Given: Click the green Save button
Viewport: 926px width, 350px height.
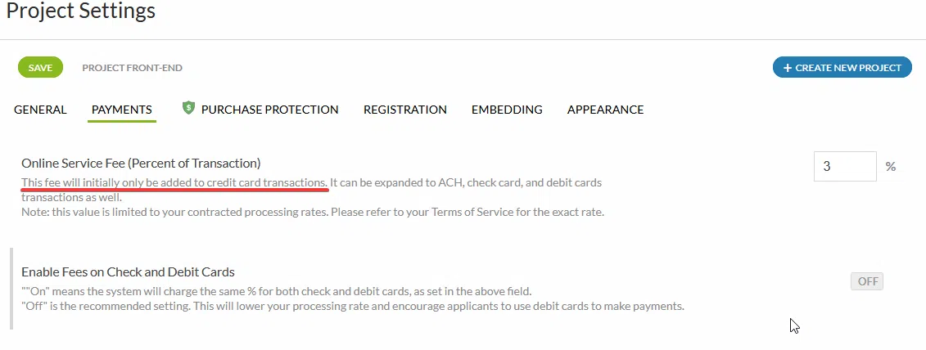Looking at the screenshot, I should tap(40, 68).
